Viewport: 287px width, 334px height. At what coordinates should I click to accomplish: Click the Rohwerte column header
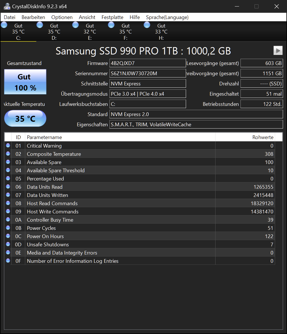[x=245, y=137]
